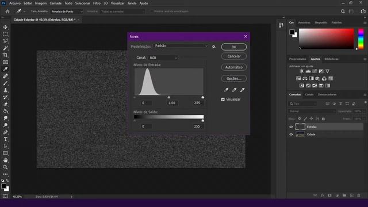Select the Eraser tool
The height and width of the screenshot is (207, 368).
click(5, 104)
